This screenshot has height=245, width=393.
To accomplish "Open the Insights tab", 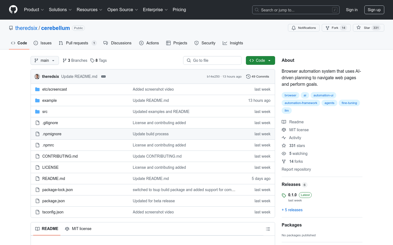I will [x=233, y=43].
